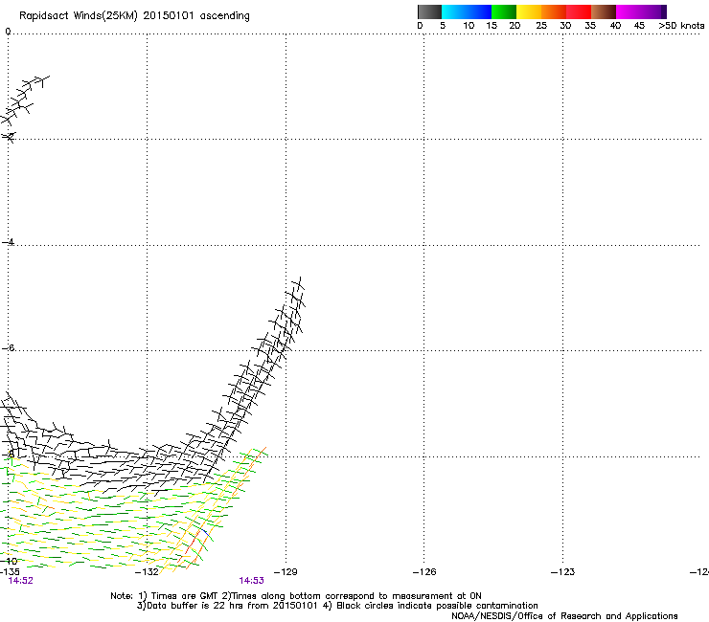Click the '-126' longitude axis label
Screen dimensions: 709x622
[x=424, y=572]
